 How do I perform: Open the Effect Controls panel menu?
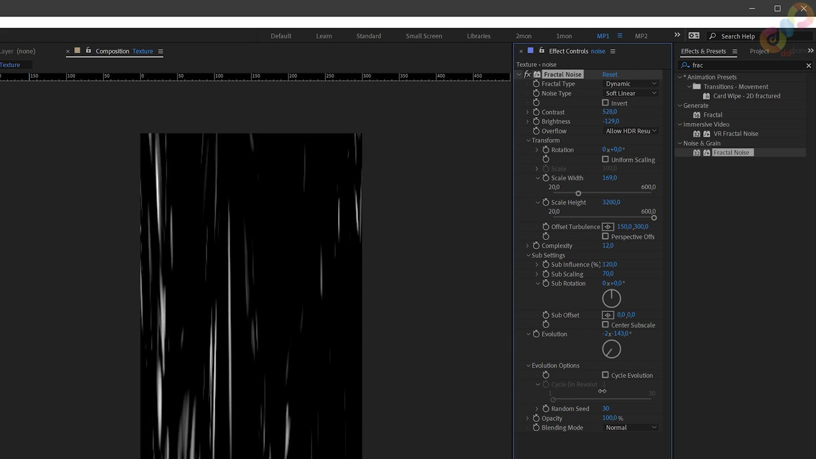coord(613,52)
